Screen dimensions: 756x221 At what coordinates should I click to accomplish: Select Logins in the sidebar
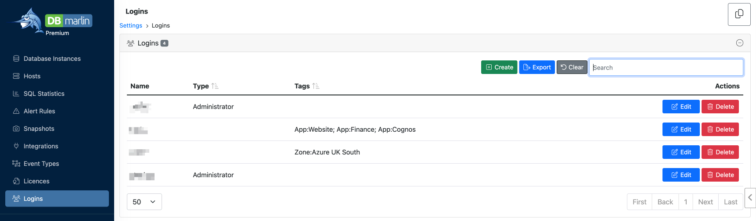[57, 199]
